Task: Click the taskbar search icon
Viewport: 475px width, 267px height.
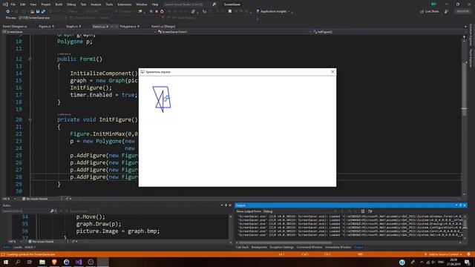Action: point(18,262)
